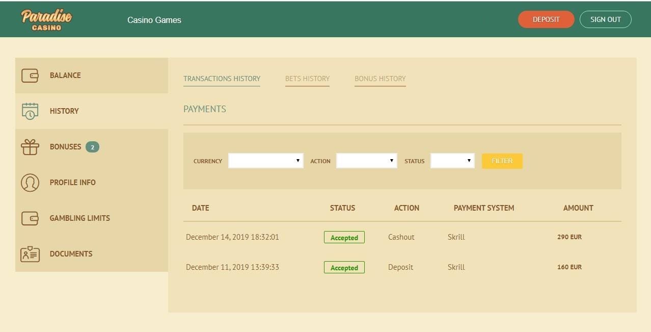Apply the yellow Filter button
This screenshot has height=332, width=651.
(502, 161)
